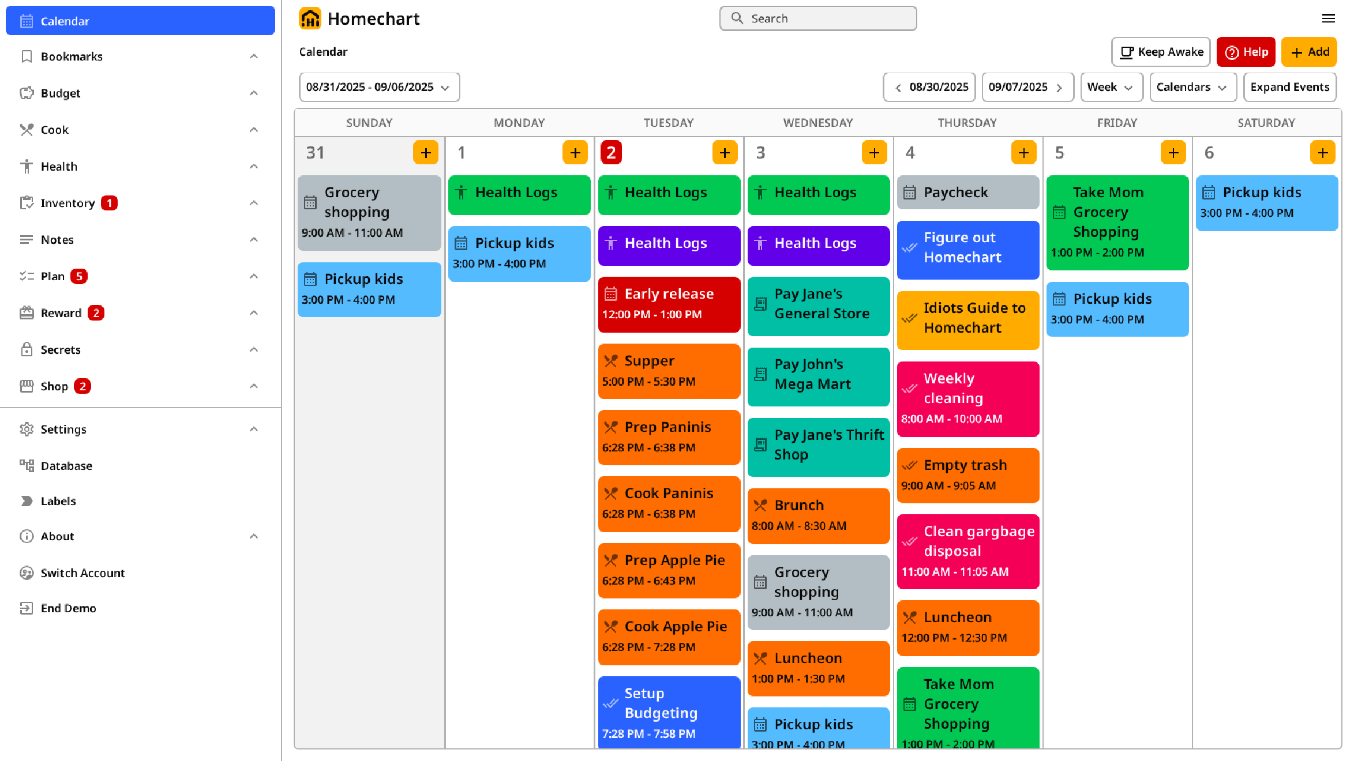Open the Cook section in the sidebar
This screenshot has width=1354, height=761.
[x=55, y=130]
